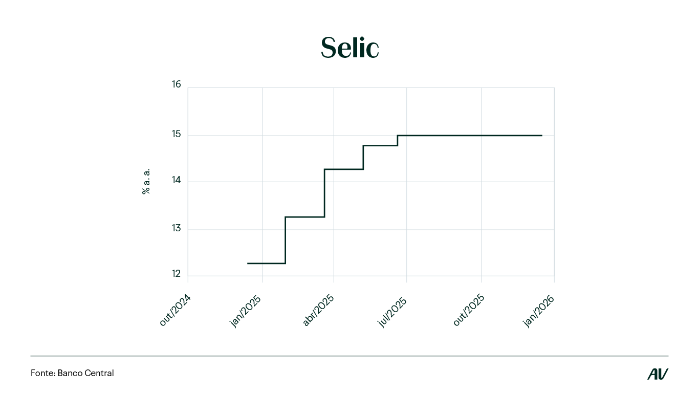Click the AV logo in the corner

point(658,374)
